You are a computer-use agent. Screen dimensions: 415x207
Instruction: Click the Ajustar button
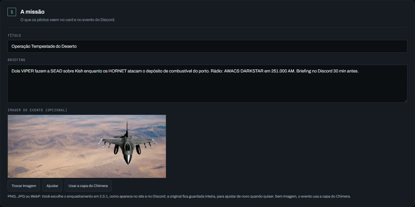point(52,186)
